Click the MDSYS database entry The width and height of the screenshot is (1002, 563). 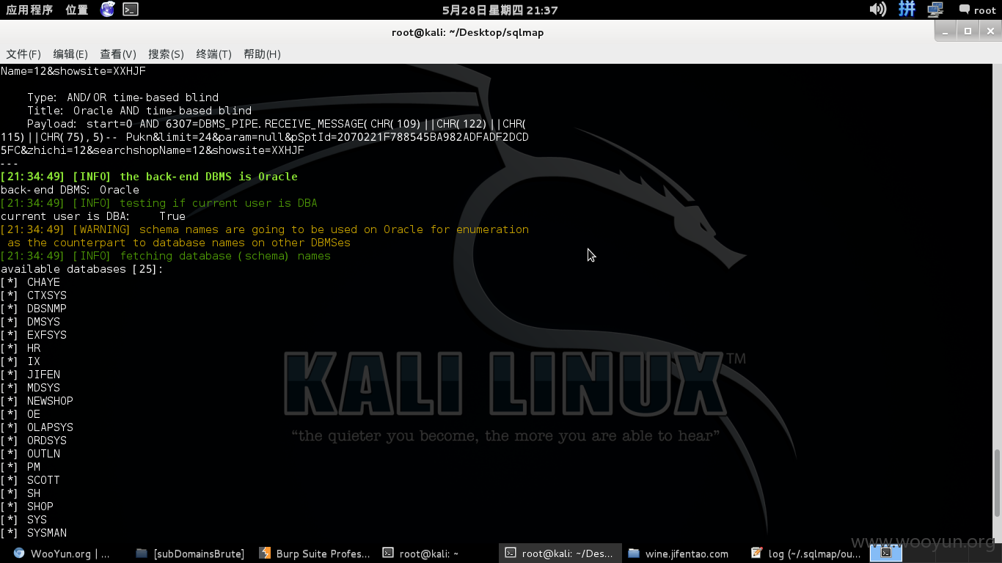click(x=30, y=388)
